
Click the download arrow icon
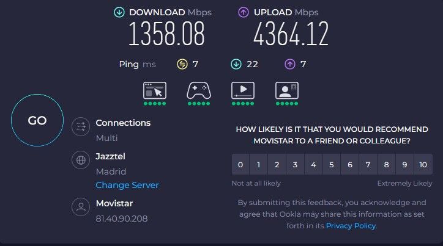(x=119, y=12)
